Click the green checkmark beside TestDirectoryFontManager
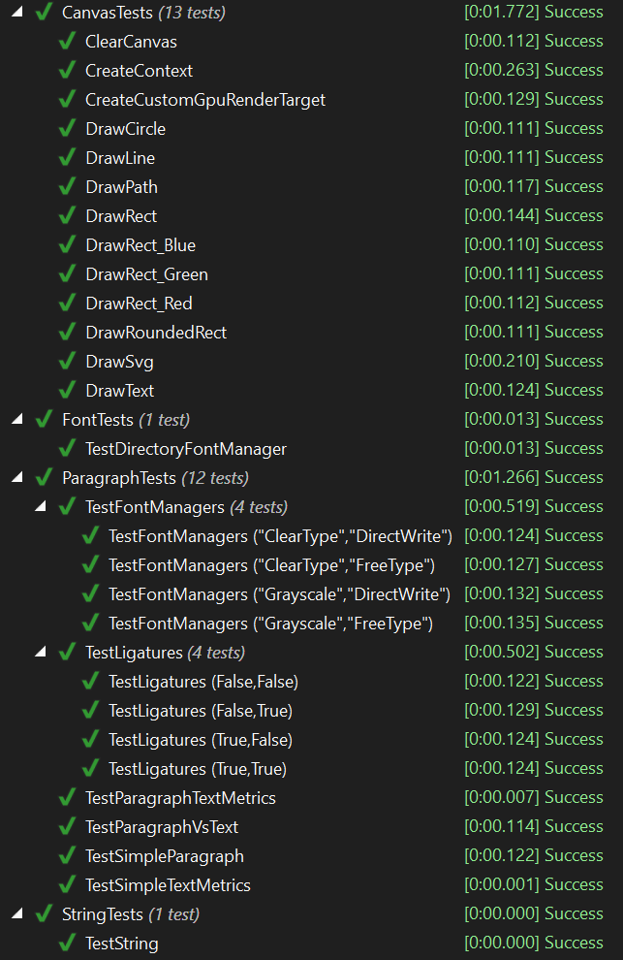Screen dimensions: 623x960 pyautogui.click(x=67, y=449)
